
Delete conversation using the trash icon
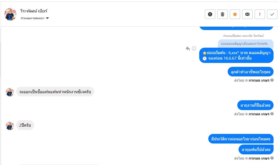point(223,14)
